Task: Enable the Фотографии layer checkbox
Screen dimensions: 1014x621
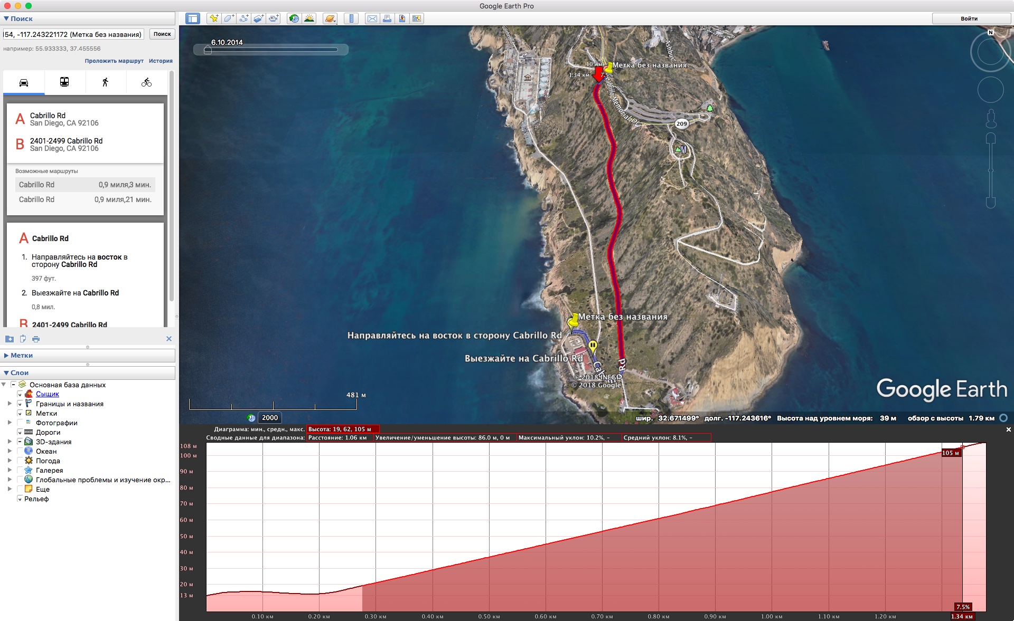Action: tap(20, 423)
